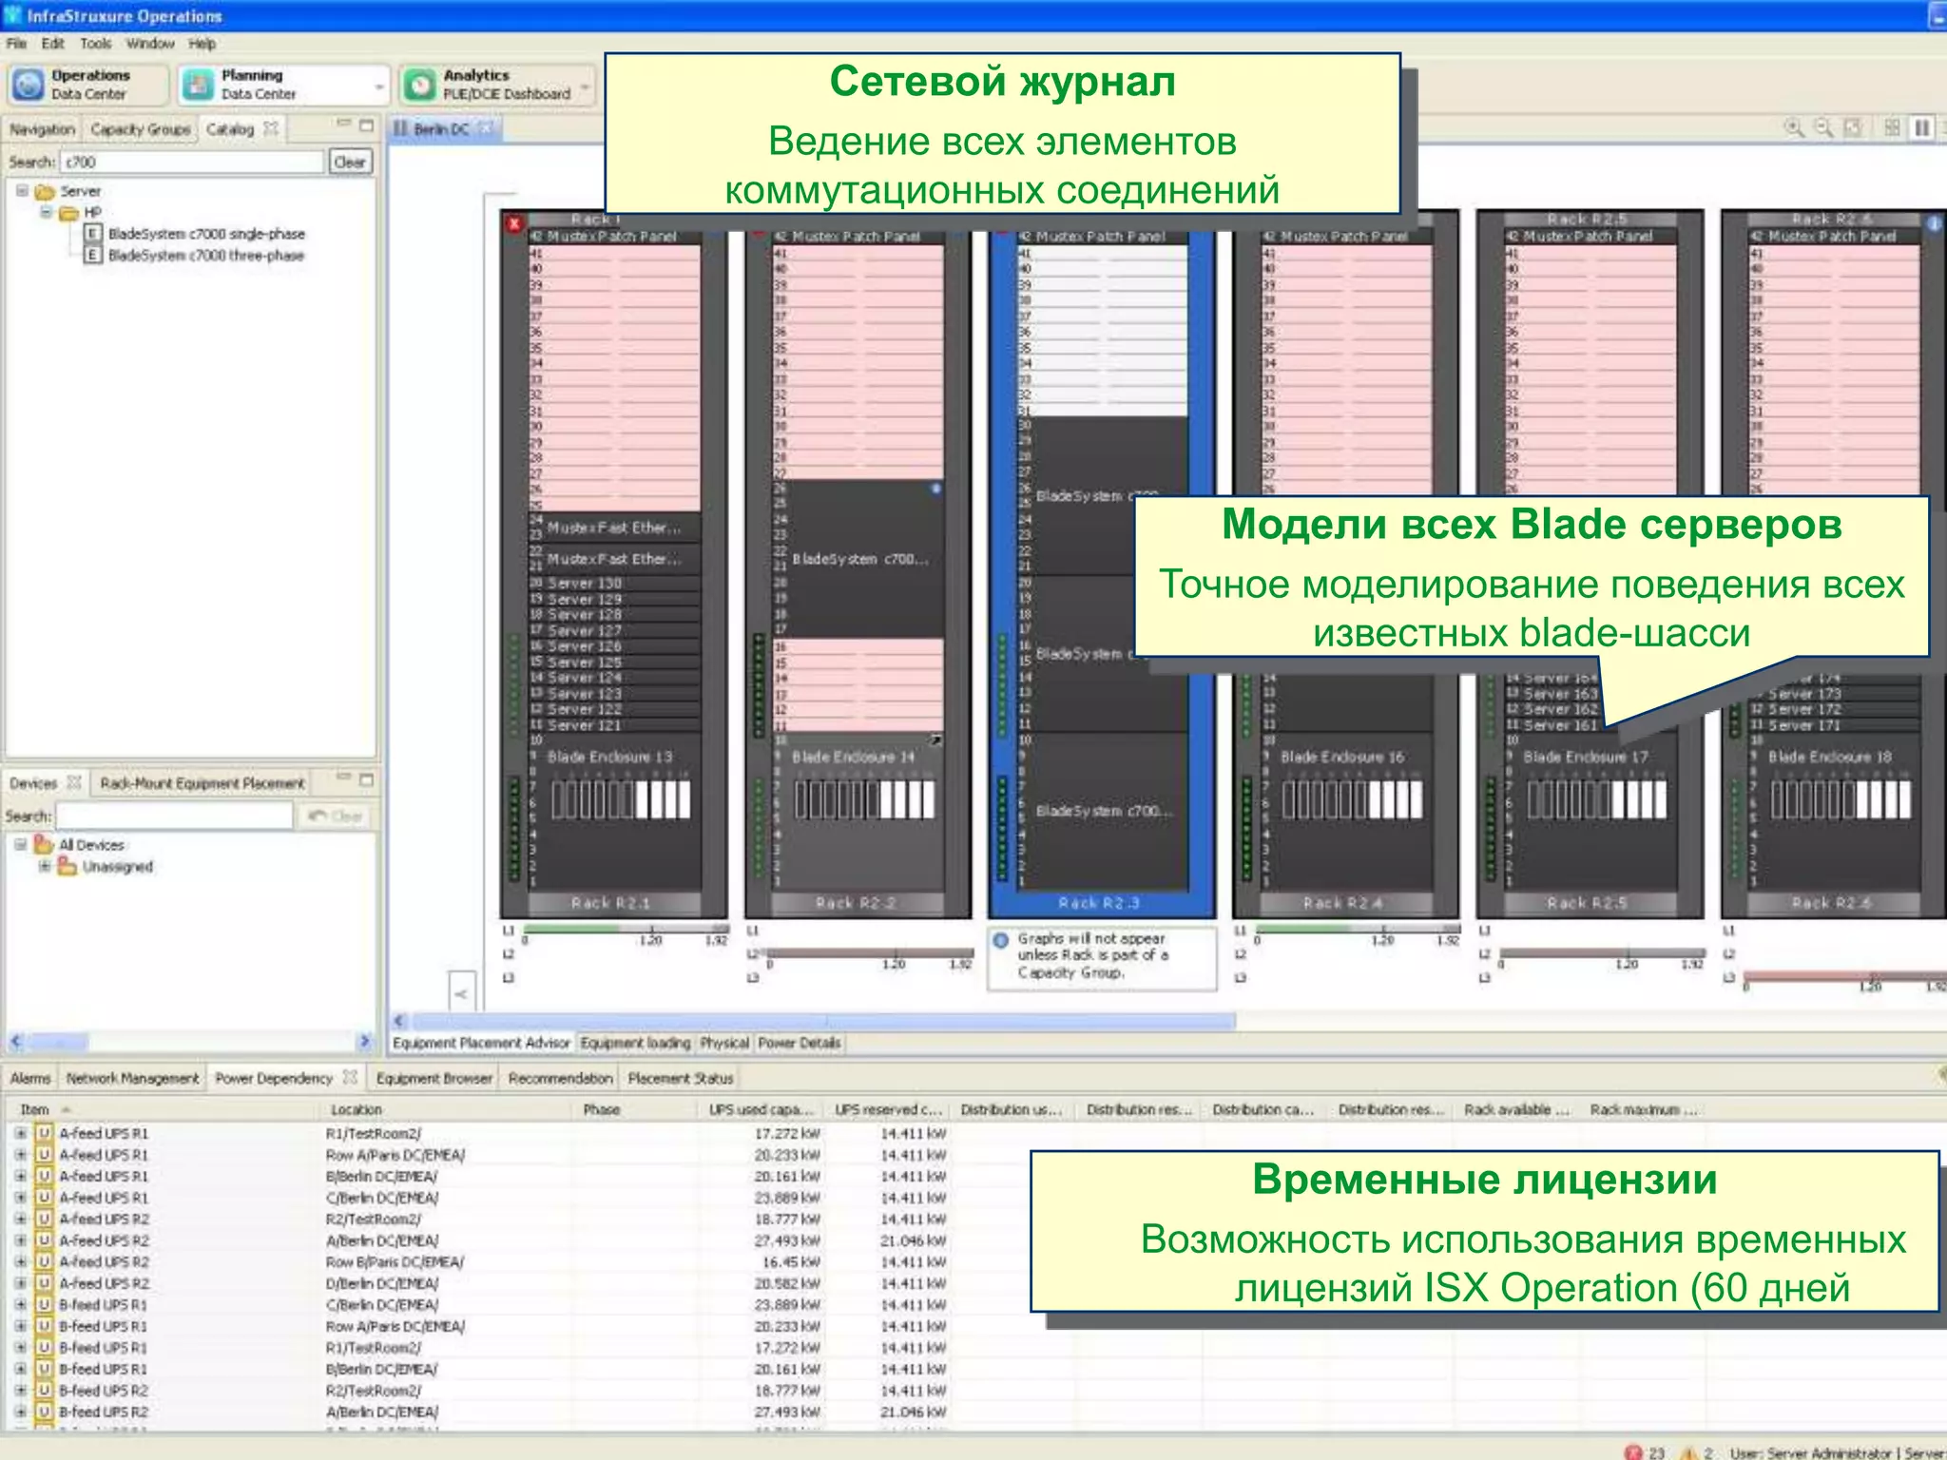Image resolution: width=1947 pixels, height=1460 pixels.
Task: Expand the first A-feed UPS R1 row
Action: point(20,1133)
